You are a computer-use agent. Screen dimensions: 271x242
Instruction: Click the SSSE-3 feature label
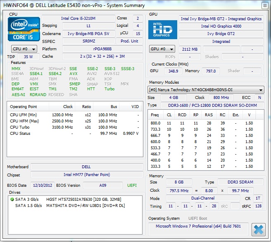click(x=128, y=69)
